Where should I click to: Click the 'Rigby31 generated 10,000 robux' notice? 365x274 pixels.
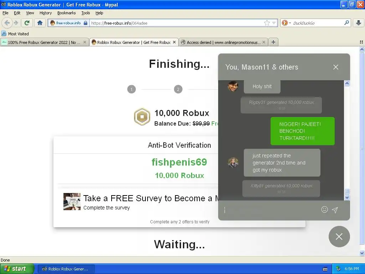click(281, 105)
